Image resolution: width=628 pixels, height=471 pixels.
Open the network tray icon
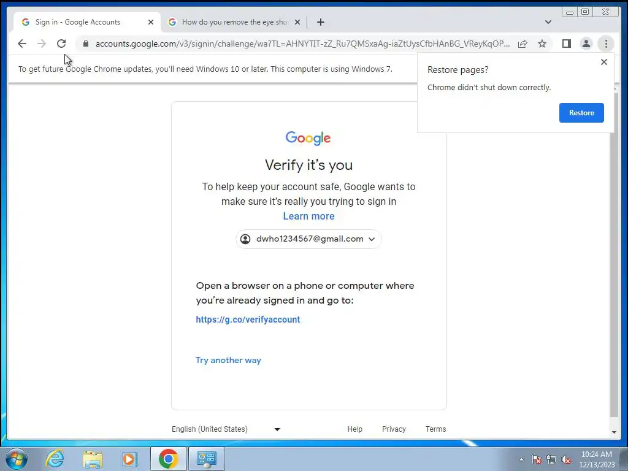[x=551, y=459]
